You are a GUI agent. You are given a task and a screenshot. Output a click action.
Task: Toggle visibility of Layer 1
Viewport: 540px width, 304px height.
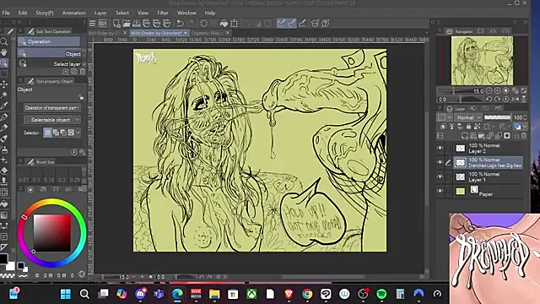point(440,176)
